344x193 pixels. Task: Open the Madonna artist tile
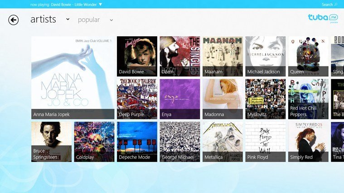point(223,99)
